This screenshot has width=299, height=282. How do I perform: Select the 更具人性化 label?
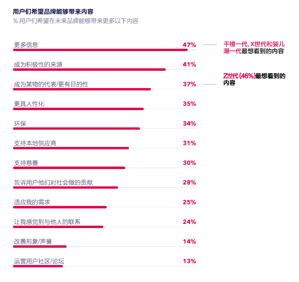tap(29, 104)
